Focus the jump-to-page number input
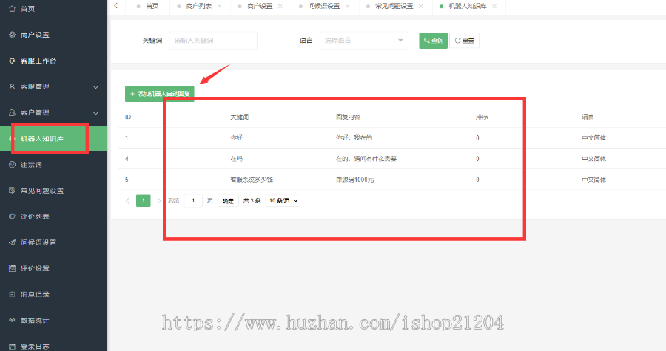 pos(193,201)
